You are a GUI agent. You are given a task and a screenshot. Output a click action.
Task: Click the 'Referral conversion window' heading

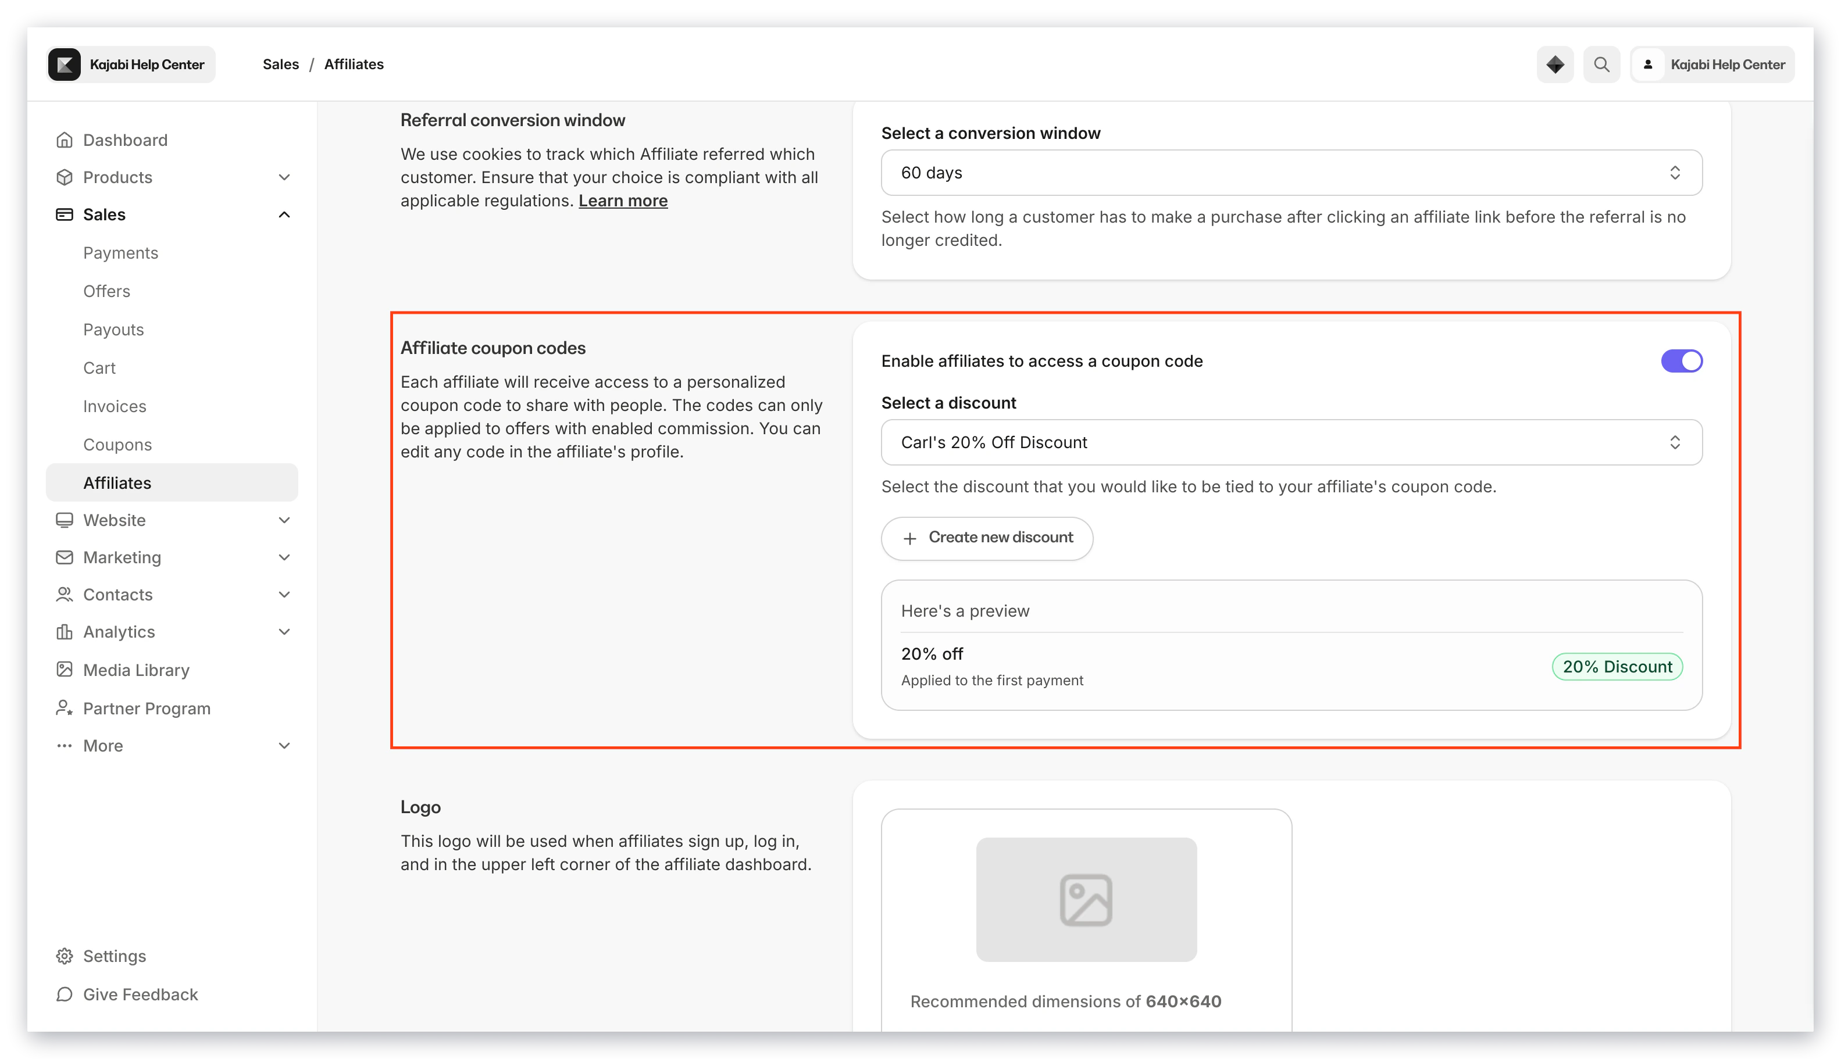512,120
